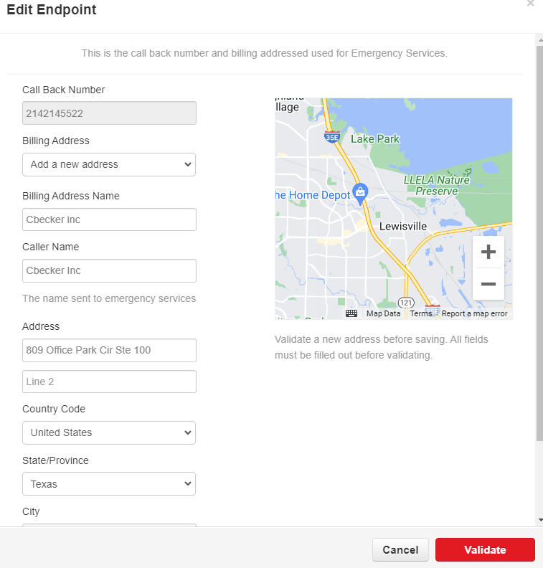Click Report a map error link

tap(474, 313)
